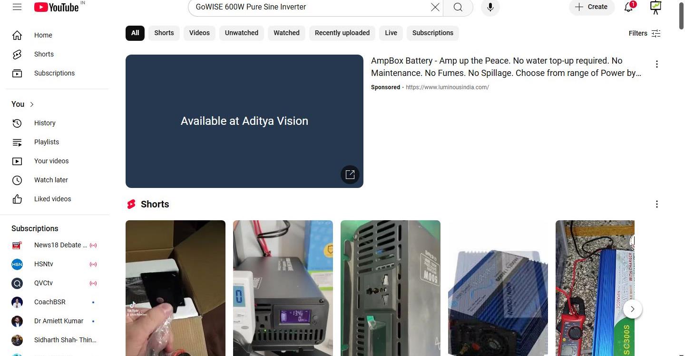Open the AmpBox Battery ad thumbnail

(245, 121)
